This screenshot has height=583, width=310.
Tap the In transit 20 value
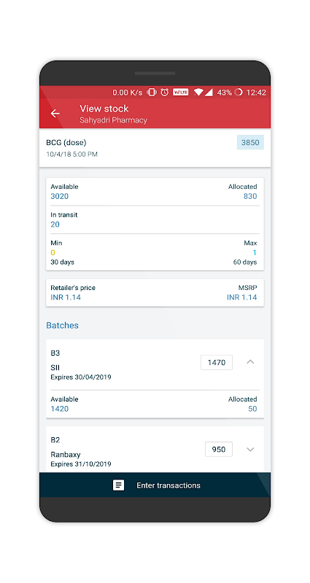tap(55, 224)
